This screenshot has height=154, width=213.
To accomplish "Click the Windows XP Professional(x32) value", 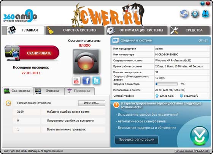I will point(173,61).
